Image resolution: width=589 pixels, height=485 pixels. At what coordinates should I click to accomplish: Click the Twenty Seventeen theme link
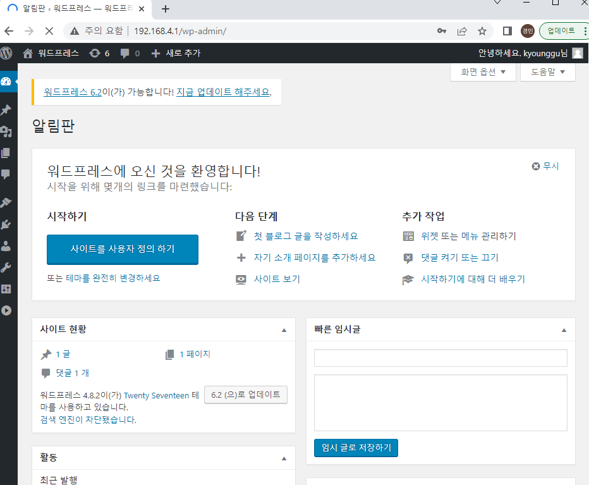(x=156, y=395)
